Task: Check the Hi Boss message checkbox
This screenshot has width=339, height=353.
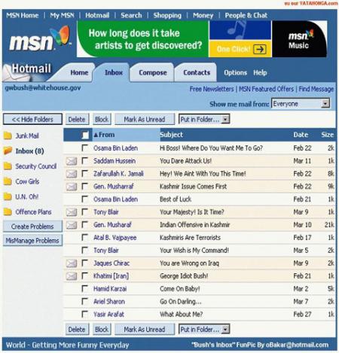Action: click(85, 148)
